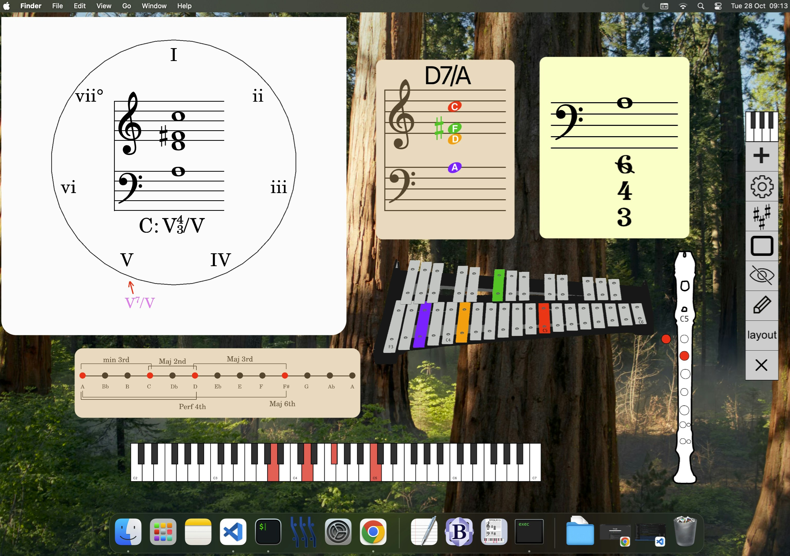The image size is (790, 556).
Task: Click the frame outline icon in the sidebar
Action: point(762,246)
